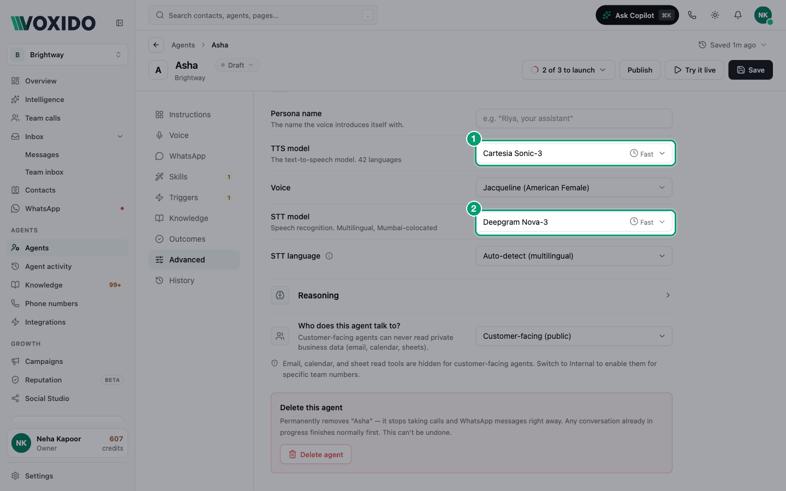Expand the 2 of 3 to launch checklist

[568, 70]
